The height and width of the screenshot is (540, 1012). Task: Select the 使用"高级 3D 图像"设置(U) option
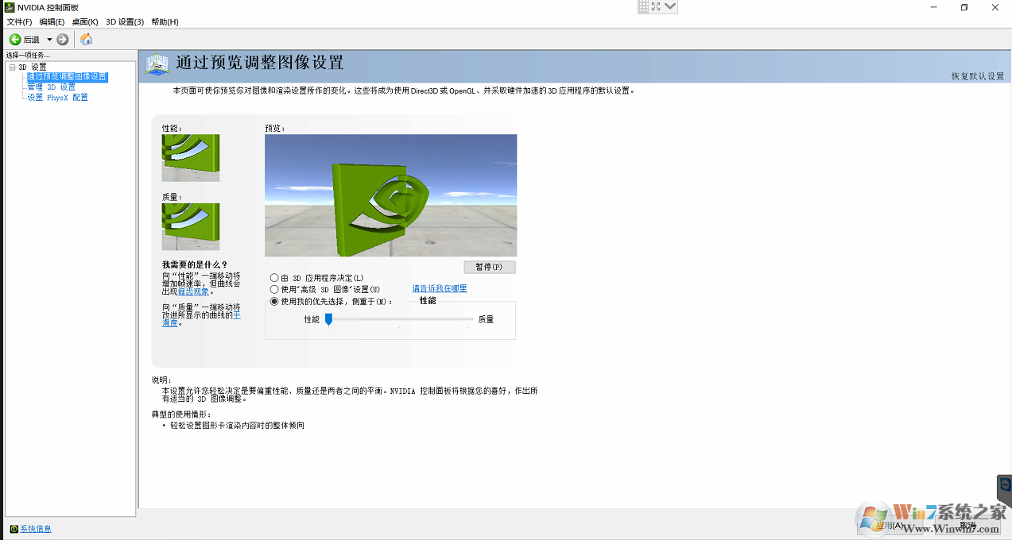(x=273, y=289)
